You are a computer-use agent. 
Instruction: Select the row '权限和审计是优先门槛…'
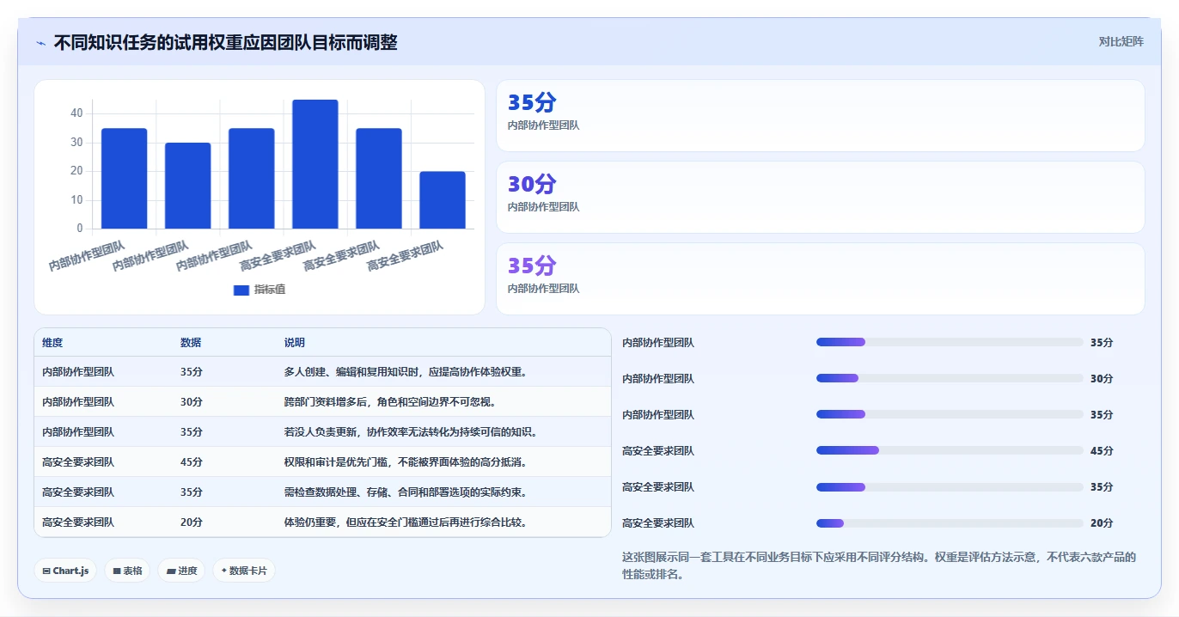click(322, 462)
